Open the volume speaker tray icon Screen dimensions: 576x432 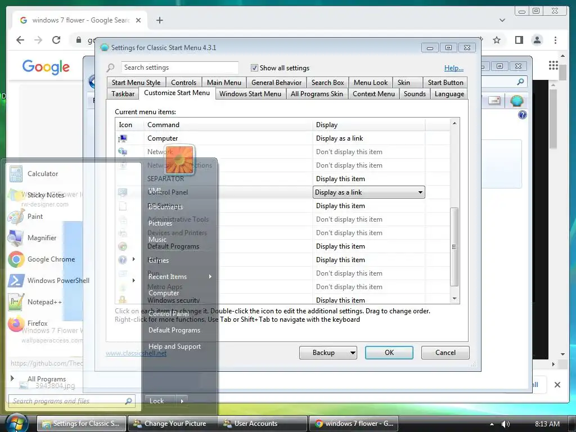[506, 424]
